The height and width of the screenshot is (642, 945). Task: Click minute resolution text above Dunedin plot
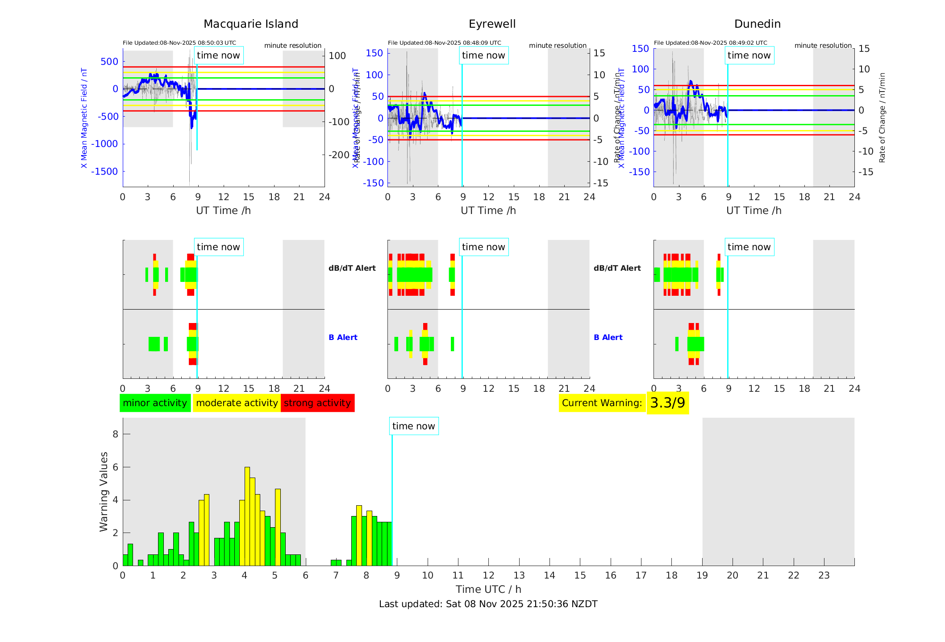pos(823,46)
